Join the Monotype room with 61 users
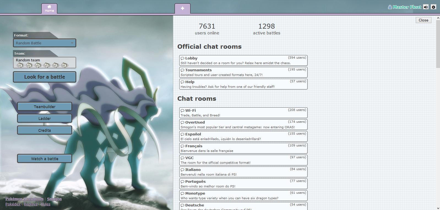This screenshot has width=440, height=210. 243,196
